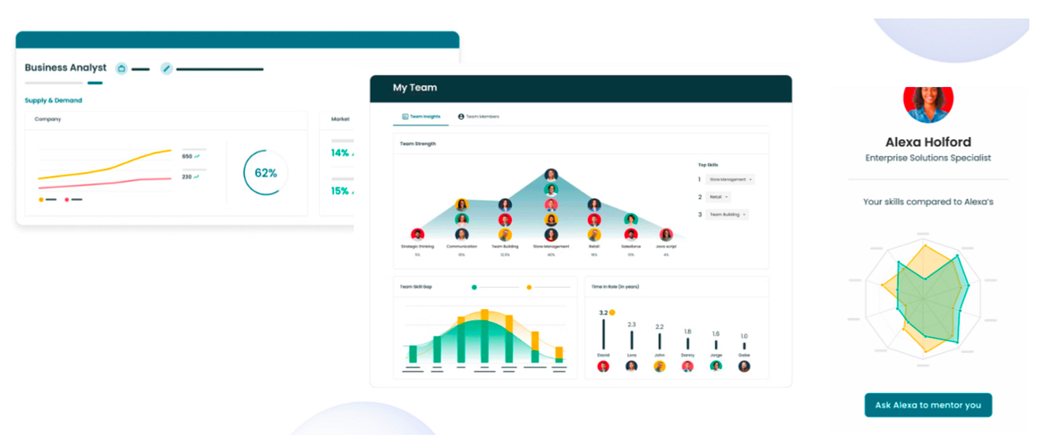Screen dimensions: 1057x443
Task: Select the topmost avatar in Communication column
Action: [462, 205]
